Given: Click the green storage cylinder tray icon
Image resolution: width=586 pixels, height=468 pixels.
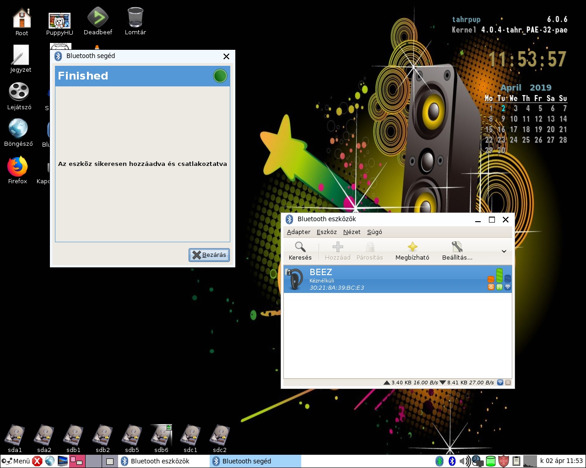Looking at the screenshot, I should (490, 461).
